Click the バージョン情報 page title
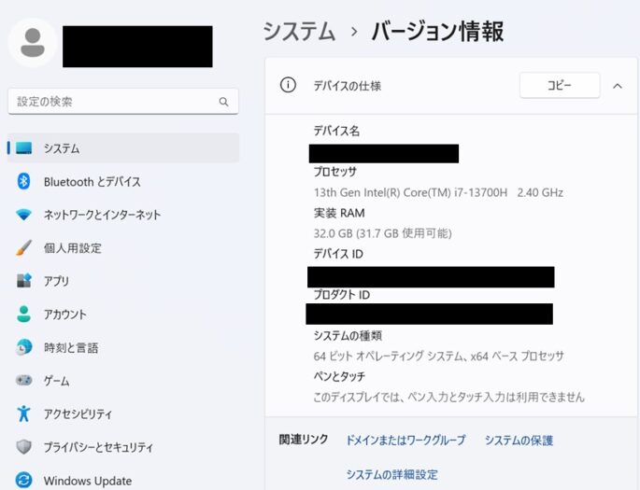640x490 pixels. click(x=437, y=32)
